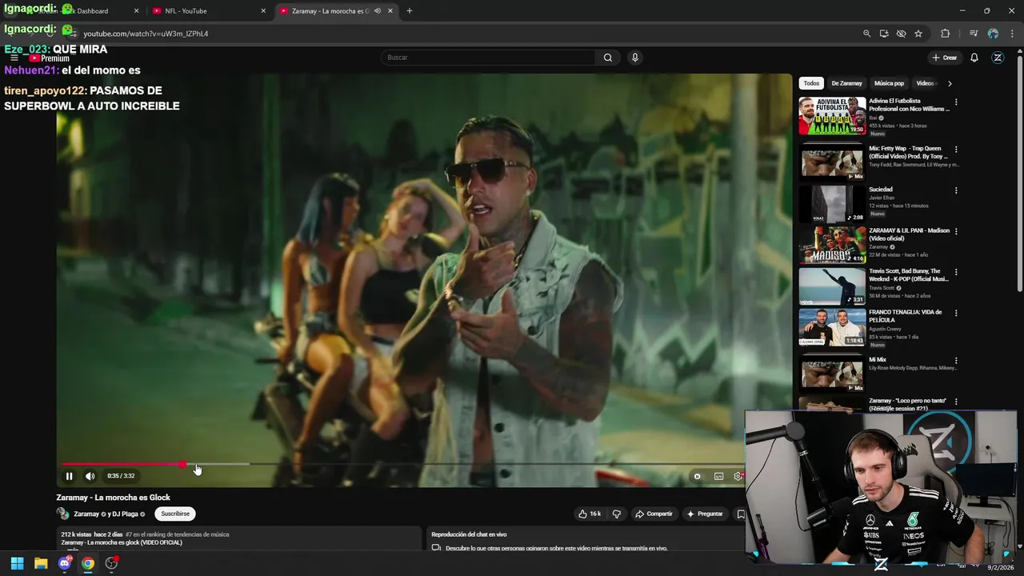Screen dimensions: 1024x576
Task: Open media controls music-note icon
Action: click(x=974, y=34)
